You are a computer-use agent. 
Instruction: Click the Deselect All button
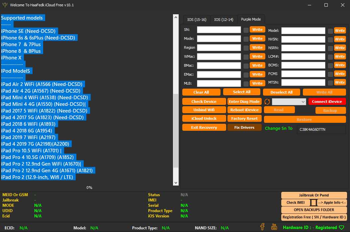(x=282, y=92)
